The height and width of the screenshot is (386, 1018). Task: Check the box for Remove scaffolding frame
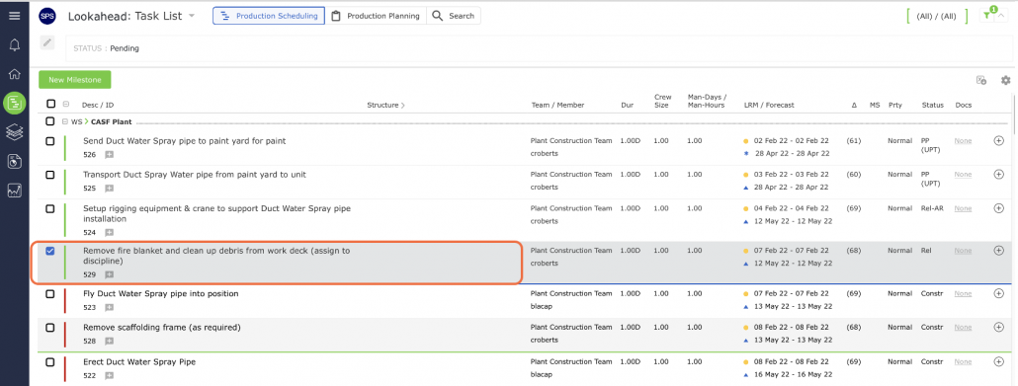click(50, 328)
